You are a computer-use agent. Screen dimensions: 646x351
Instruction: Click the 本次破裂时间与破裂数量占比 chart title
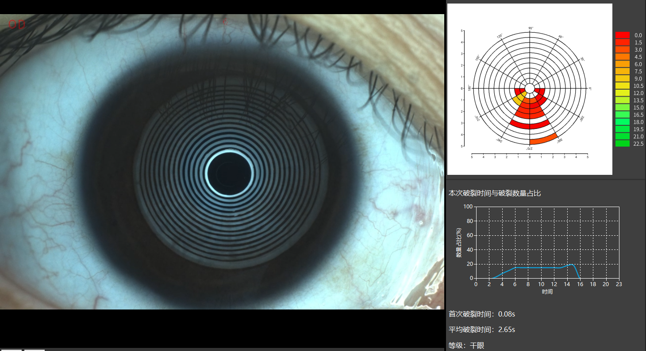[x=495, y=193]
